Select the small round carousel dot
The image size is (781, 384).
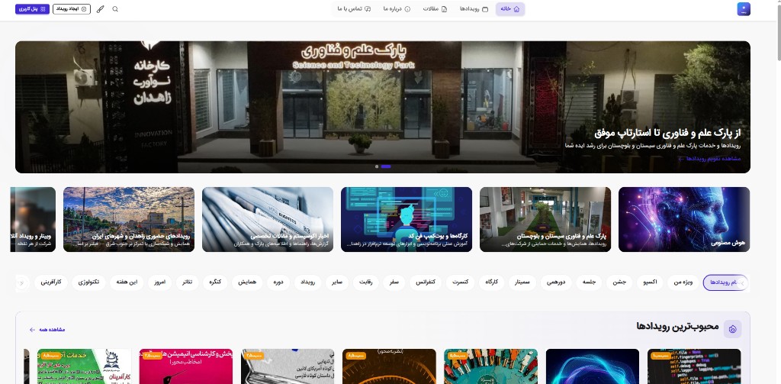[x=377, y=166]
